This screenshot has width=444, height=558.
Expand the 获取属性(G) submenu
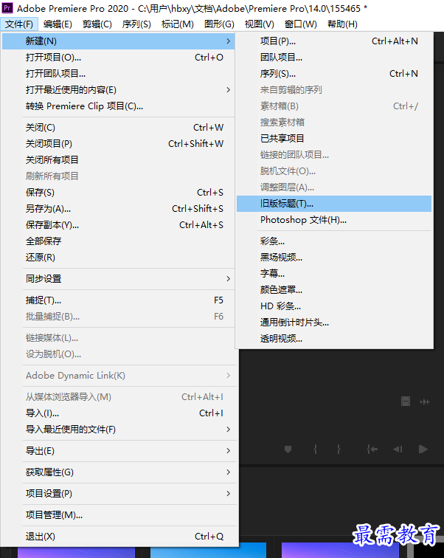coord(119,472)
